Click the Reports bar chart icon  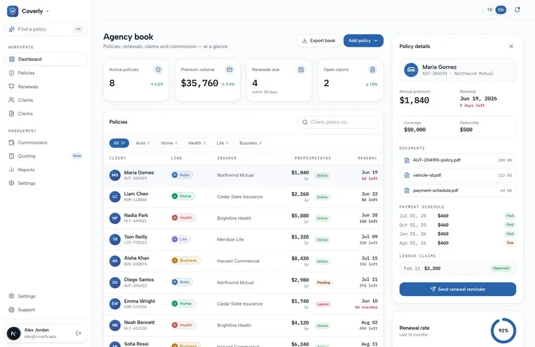point(12,170)
